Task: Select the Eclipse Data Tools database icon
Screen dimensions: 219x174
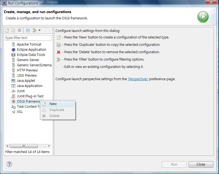Action: coord(13,55)
